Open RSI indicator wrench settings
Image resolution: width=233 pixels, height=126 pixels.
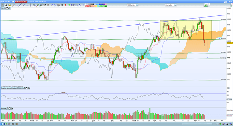24,88
